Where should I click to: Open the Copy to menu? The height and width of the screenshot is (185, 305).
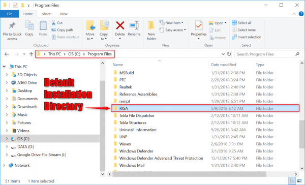pos(104,30)
